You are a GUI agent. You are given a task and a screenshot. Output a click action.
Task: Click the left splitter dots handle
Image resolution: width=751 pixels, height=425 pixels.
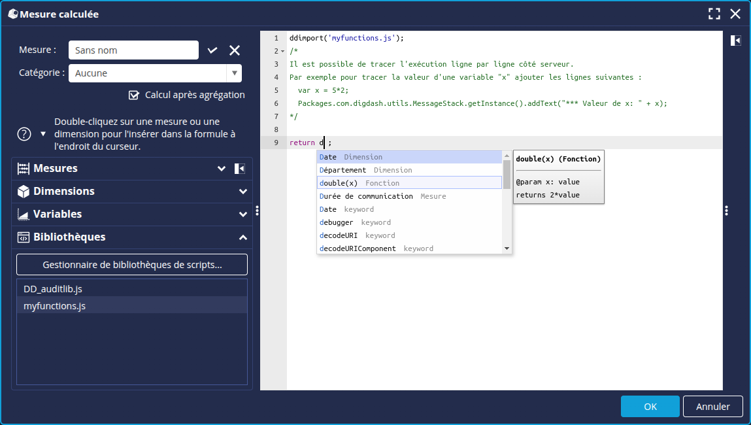tap(258, 211)
